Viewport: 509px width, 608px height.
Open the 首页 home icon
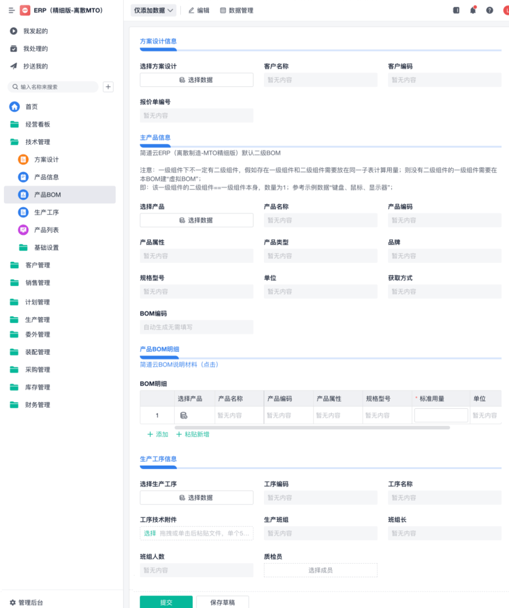pos(15,107)
